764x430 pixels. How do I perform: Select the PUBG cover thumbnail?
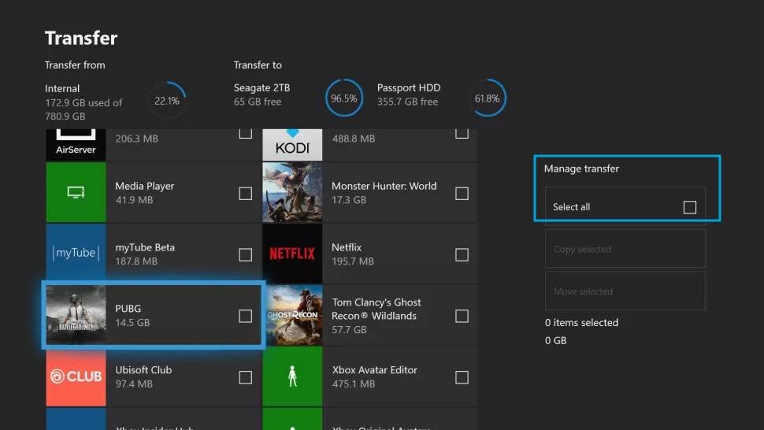tap(76, 315)
